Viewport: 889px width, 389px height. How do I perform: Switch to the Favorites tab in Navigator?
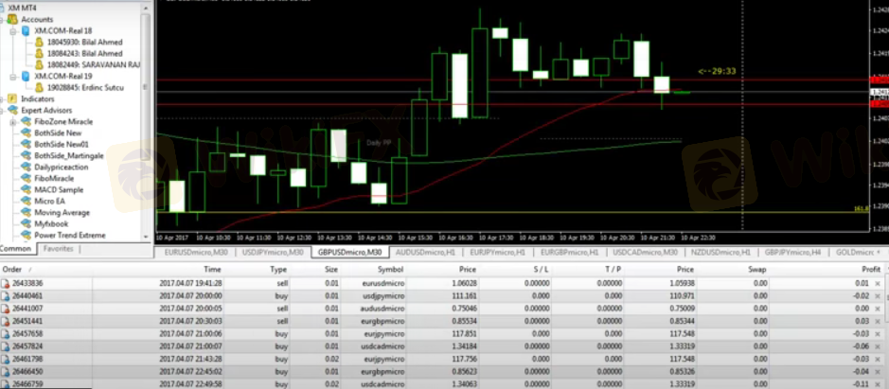coord(59,249)
